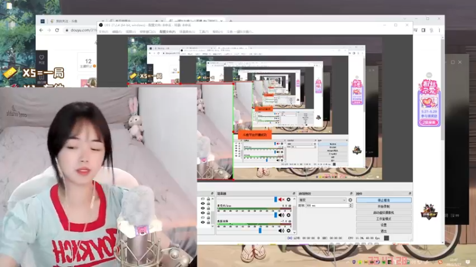Viewport: 476px width, 267px height.
Task: Open the browser profile avatar icon
Action: pyautogui.click(x=431, y=30)
